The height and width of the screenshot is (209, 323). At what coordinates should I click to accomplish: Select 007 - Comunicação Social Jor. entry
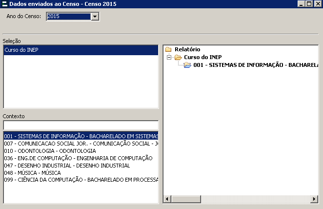coord(81,144)
